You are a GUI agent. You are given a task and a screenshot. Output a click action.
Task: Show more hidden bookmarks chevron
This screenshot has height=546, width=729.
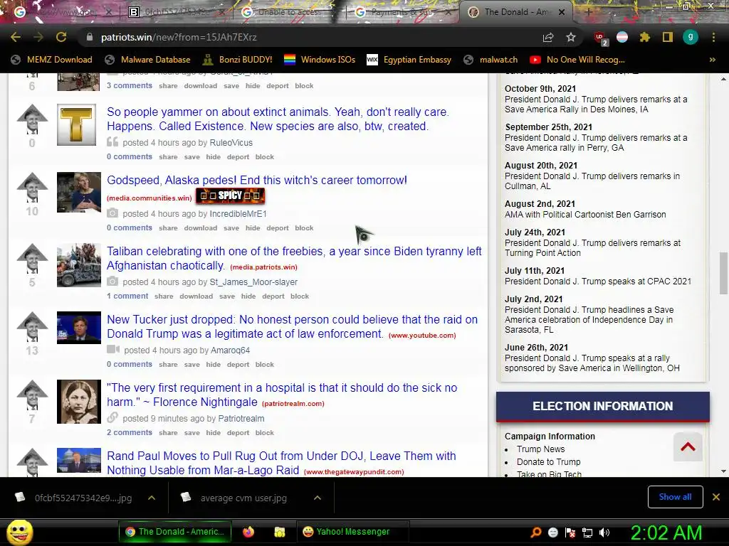(712, 60)
